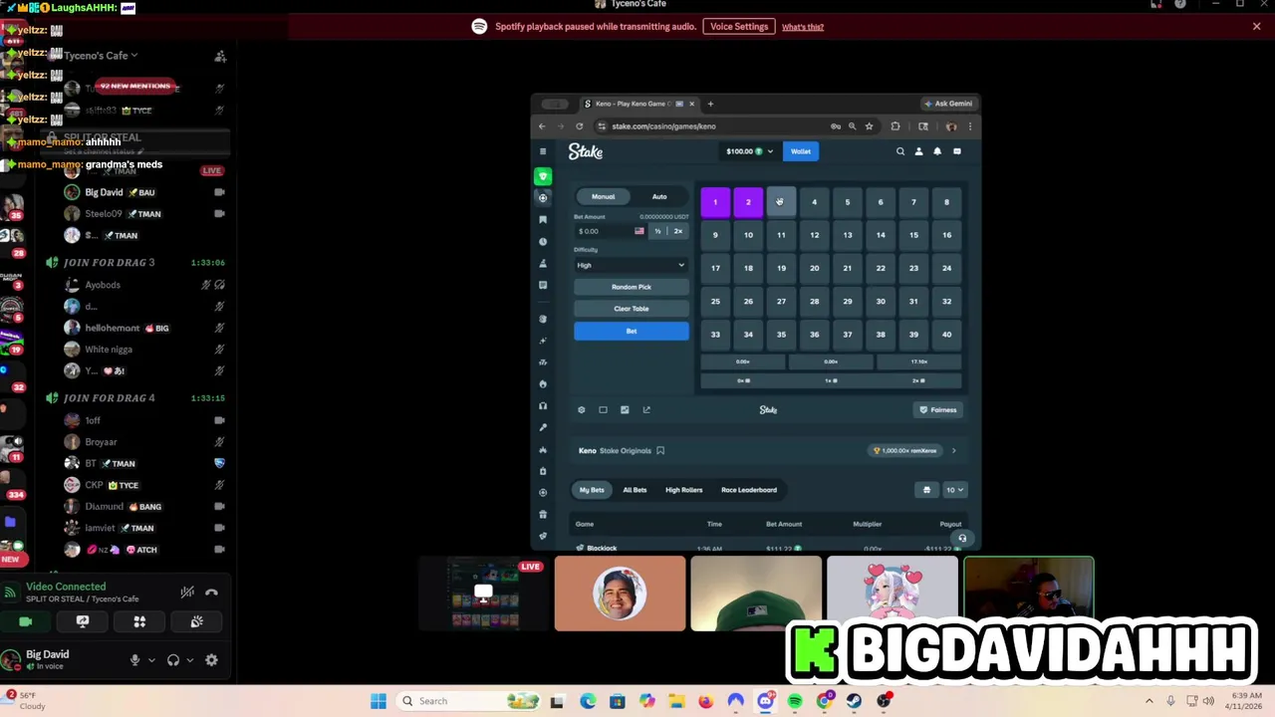Click the green shield icon in Stake sidebar
This screenshot has height=717, width=1275.
(543, 176)
